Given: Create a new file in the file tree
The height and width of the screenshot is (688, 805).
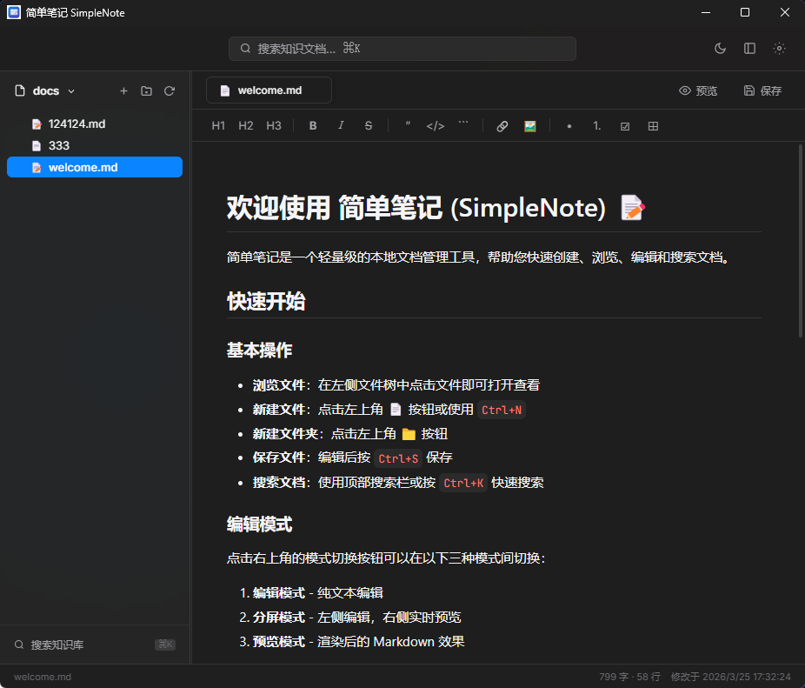Looking at the screenshot, I should point(123,90).
